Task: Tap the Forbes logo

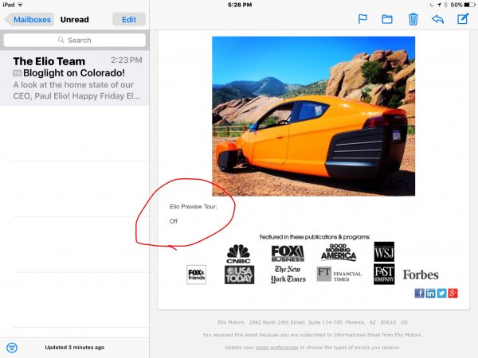Action: [420, 274]
